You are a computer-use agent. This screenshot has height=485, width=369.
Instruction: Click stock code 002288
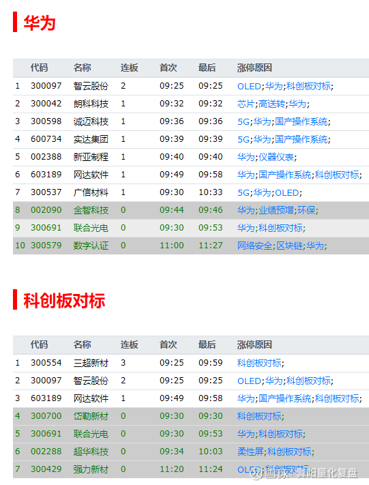point(46,452)
